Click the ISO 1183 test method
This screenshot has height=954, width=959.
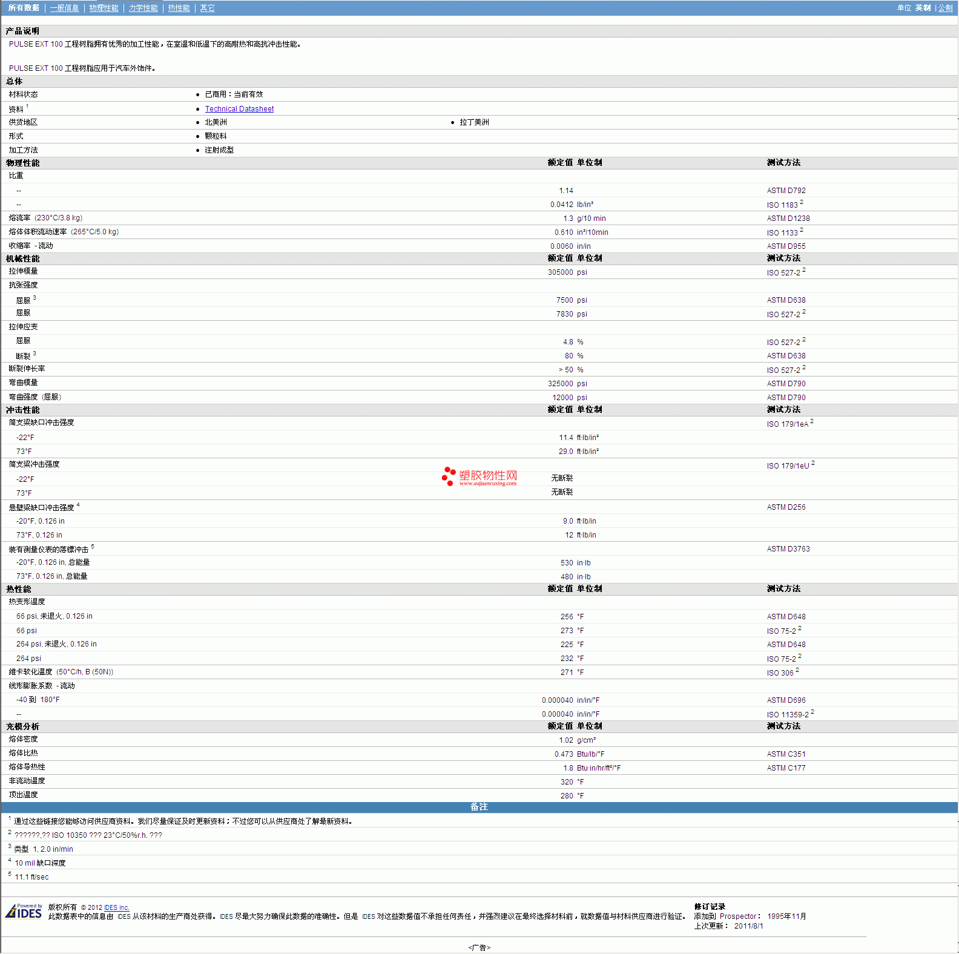[x=785, y=205]
